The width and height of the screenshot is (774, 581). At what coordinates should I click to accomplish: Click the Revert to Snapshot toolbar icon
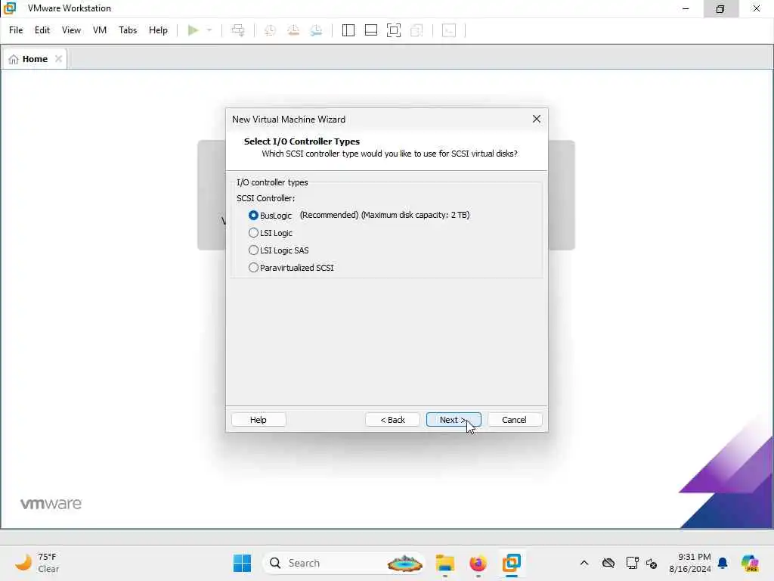[x=293, y=30]
